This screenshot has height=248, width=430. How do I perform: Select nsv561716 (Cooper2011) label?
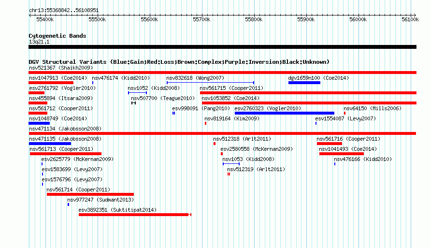tap(348, 139)
